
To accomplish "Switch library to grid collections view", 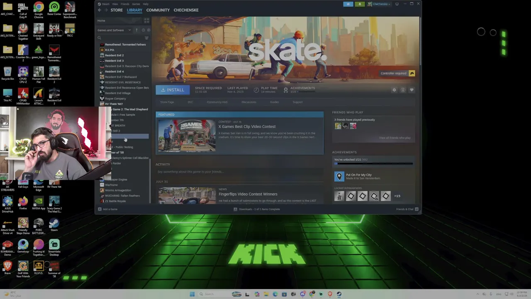I will coord(146,20).
